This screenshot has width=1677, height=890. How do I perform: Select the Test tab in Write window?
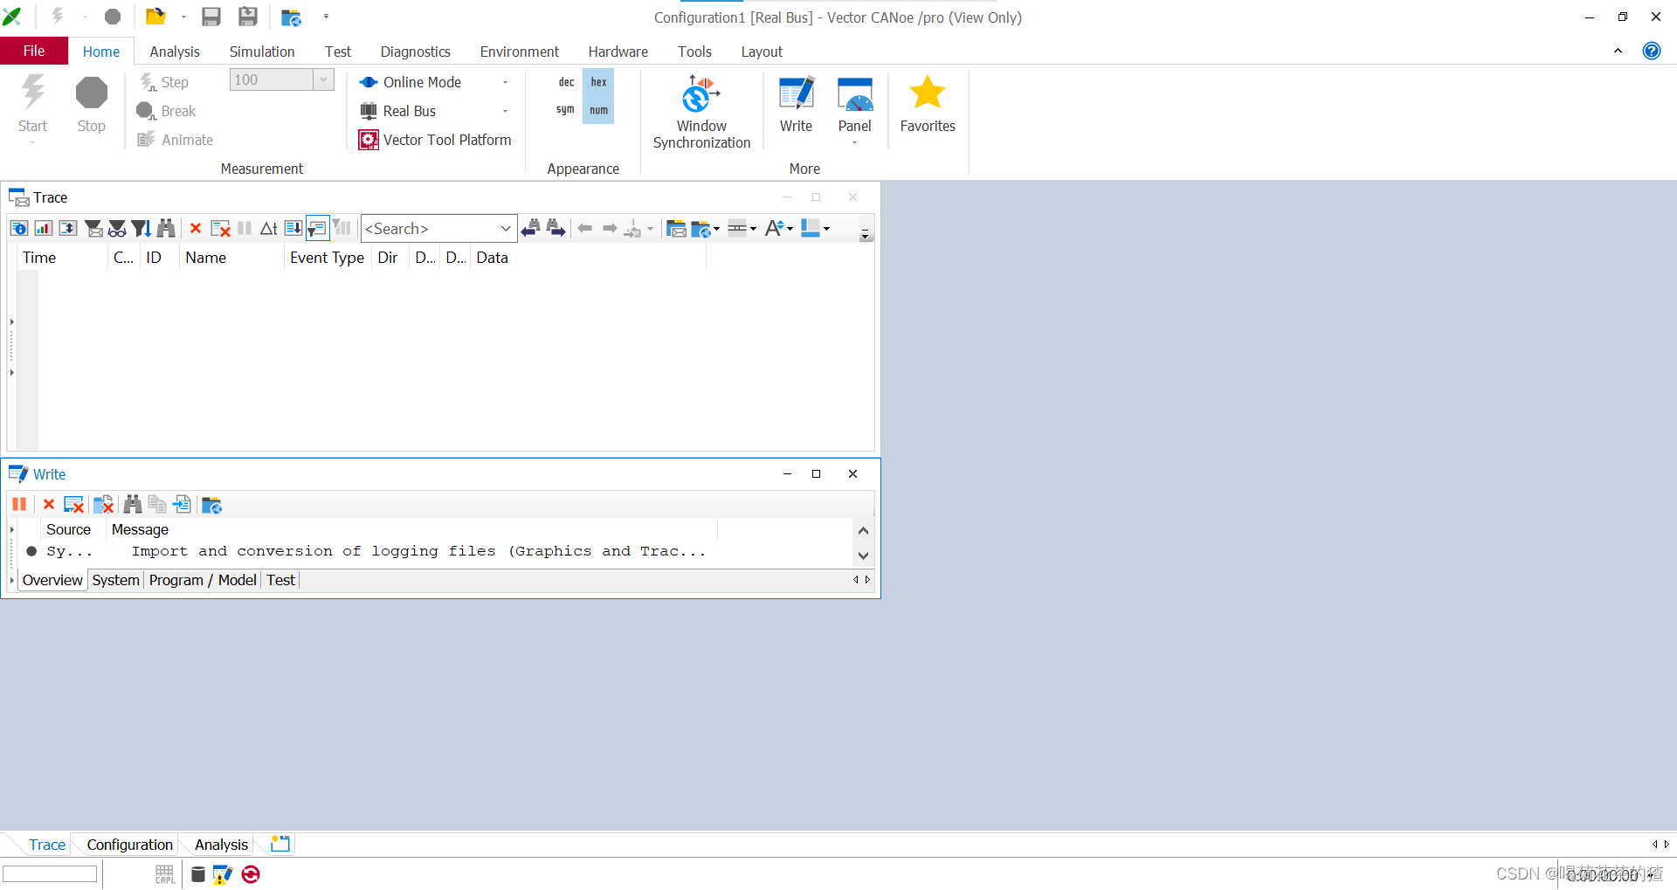[x=280, y=580]
